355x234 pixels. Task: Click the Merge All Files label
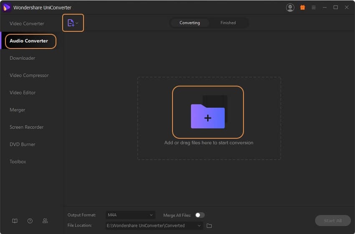(177, 215)
